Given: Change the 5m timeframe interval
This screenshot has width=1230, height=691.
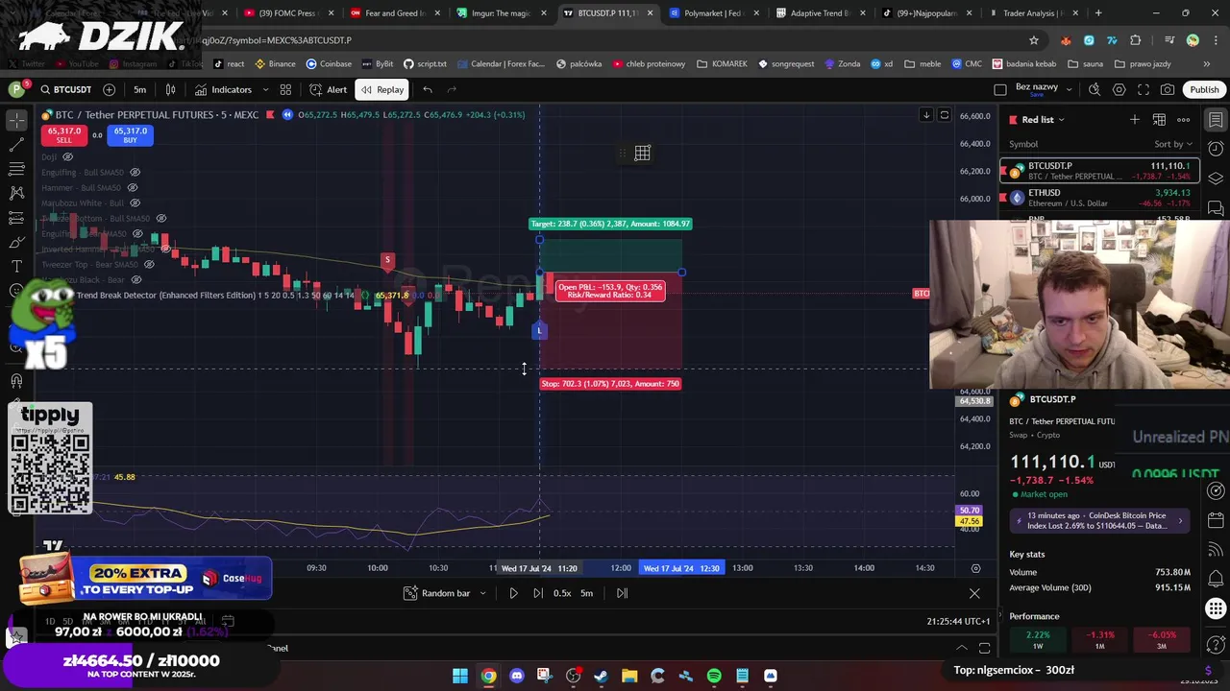Looking at the screenshot, I should [x=139, y=89].
